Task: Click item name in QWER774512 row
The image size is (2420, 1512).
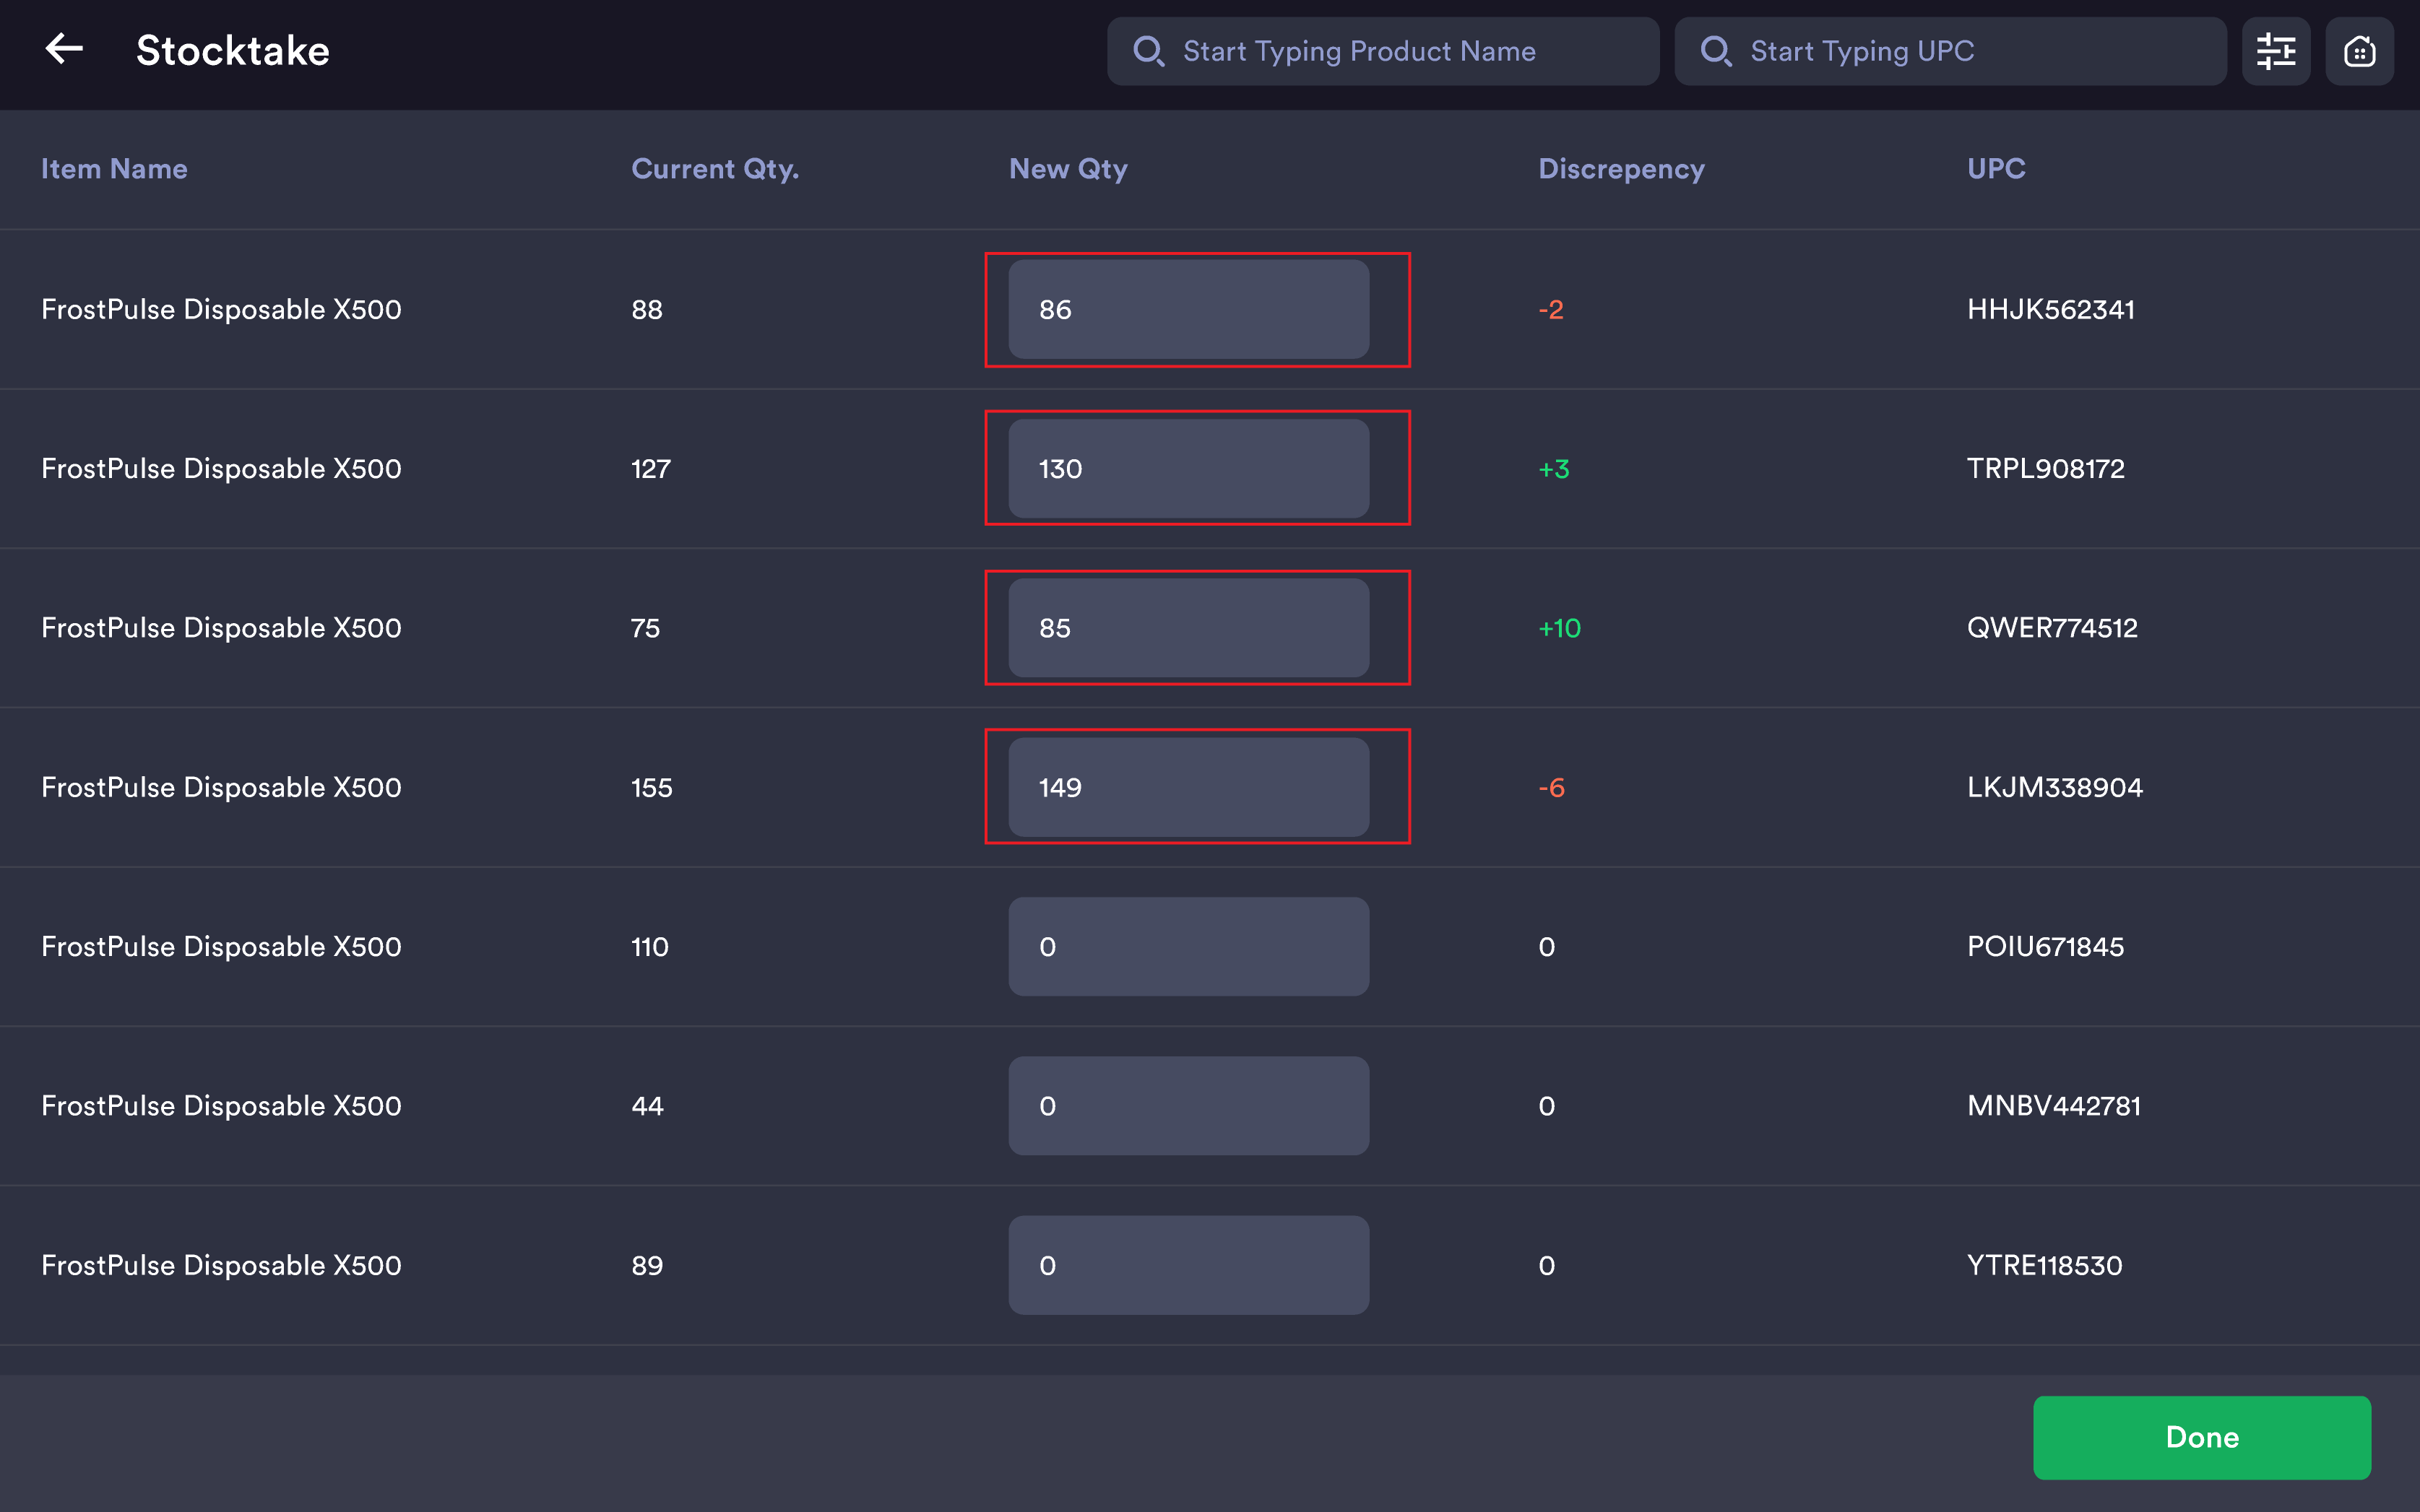Action: point(221,628)
